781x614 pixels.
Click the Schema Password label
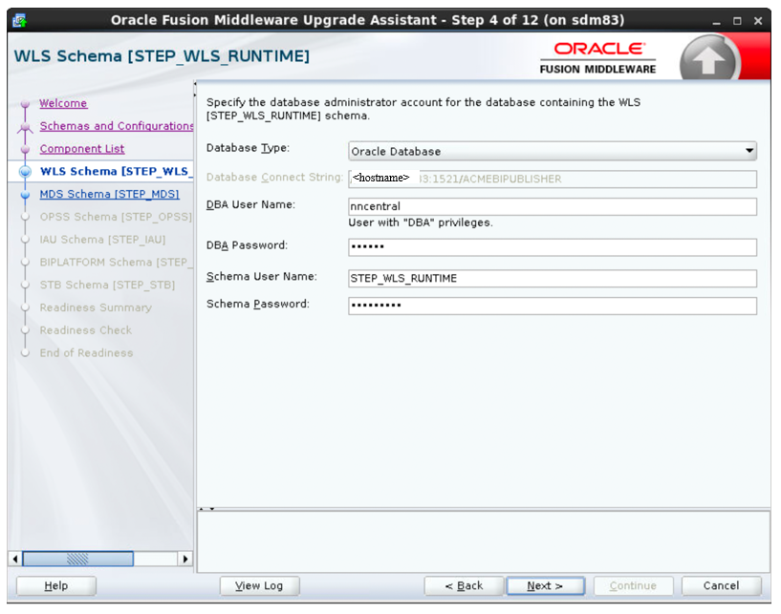[x=257, y=304]
